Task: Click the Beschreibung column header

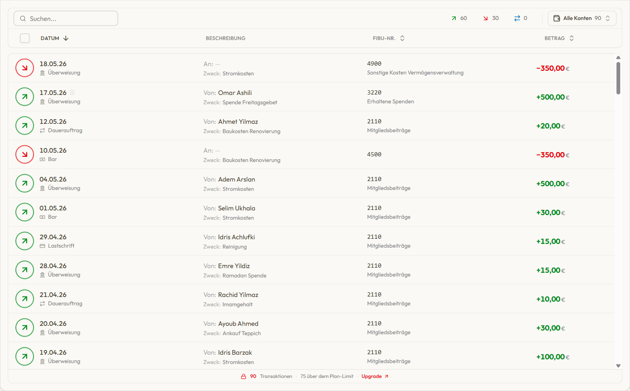Action: 226,38
